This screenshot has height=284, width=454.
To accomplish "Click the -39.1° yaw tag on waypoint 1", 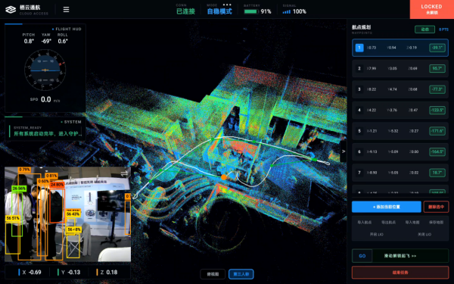I will coord(437,48).
